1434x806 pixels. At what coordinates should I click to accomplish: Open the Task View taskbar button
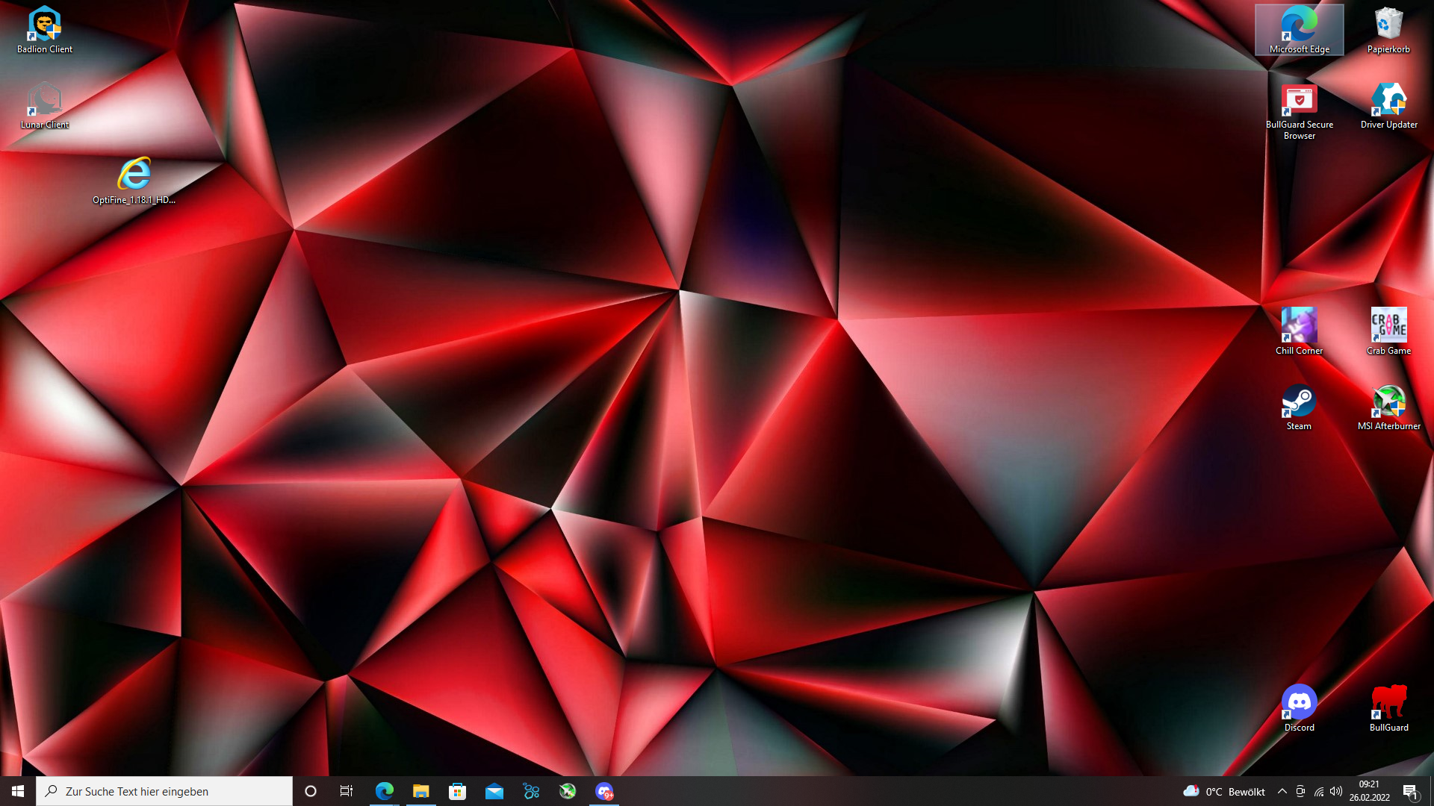tap(347, 791)
